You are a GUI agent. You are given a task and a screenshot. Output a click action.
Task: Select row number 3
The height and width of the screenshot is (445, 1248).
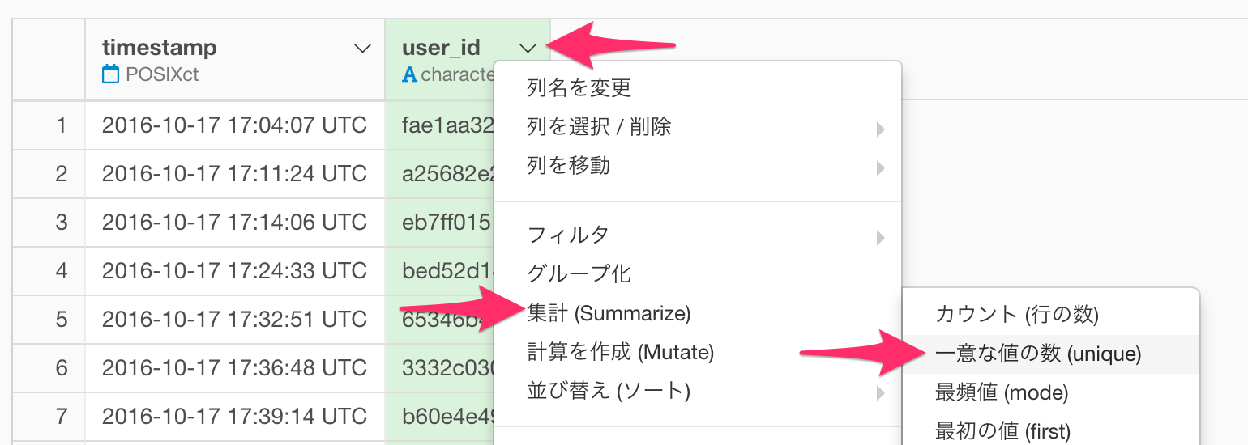click(x=62, y=222)
